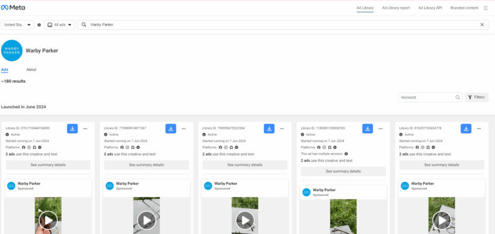Open the All ads category dropdown
Viewport: 495px width, 234px height.
[x=59, y=25]
